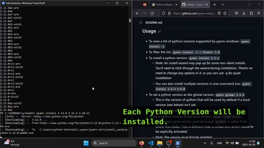Open the tracking protection shield icon
264x148 pixels.
[163, 13]
